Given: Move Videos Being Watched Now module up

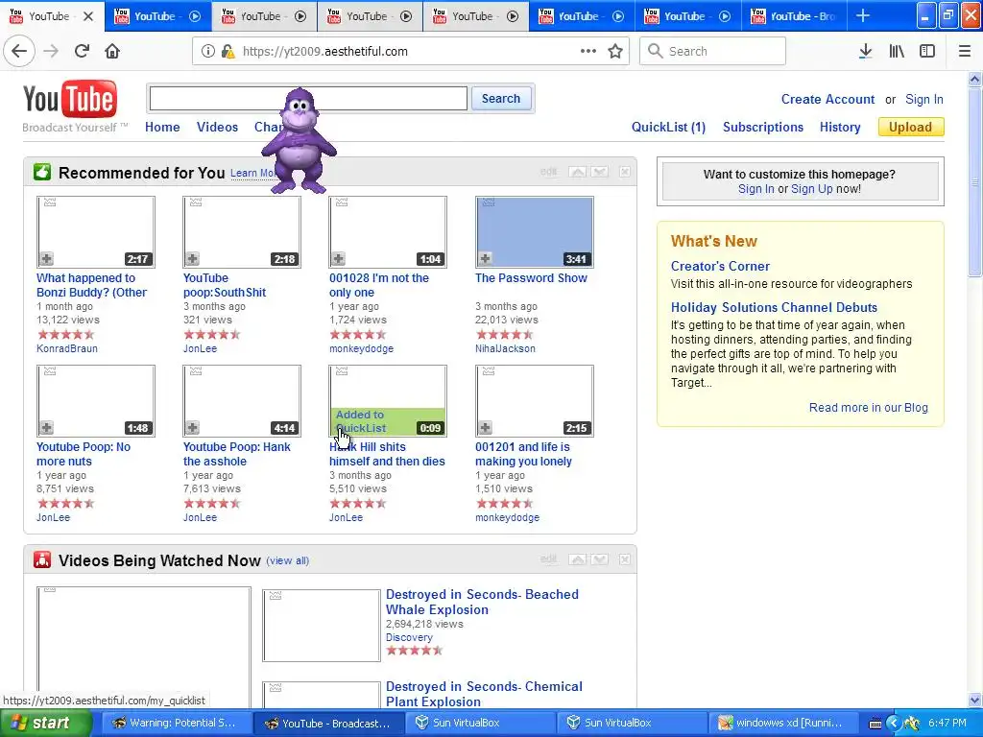Looking at the screenshot, I should [577, 559].
